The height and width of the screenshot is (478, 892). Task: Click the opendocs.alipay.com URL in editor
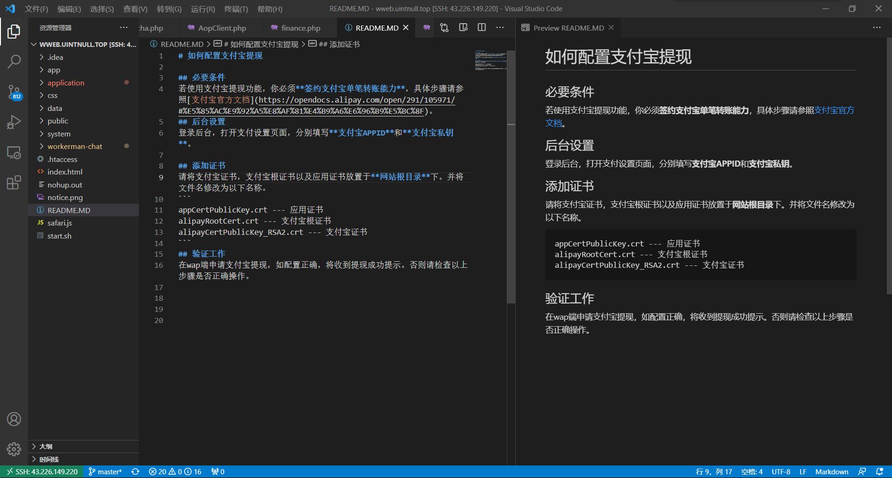pos(357,100)
